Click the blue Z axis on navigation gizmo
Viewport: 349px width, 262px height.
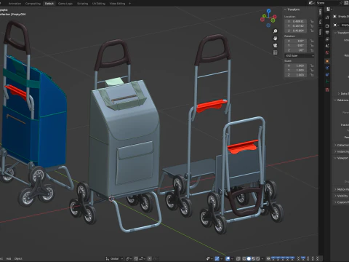(x=268, y=11)
